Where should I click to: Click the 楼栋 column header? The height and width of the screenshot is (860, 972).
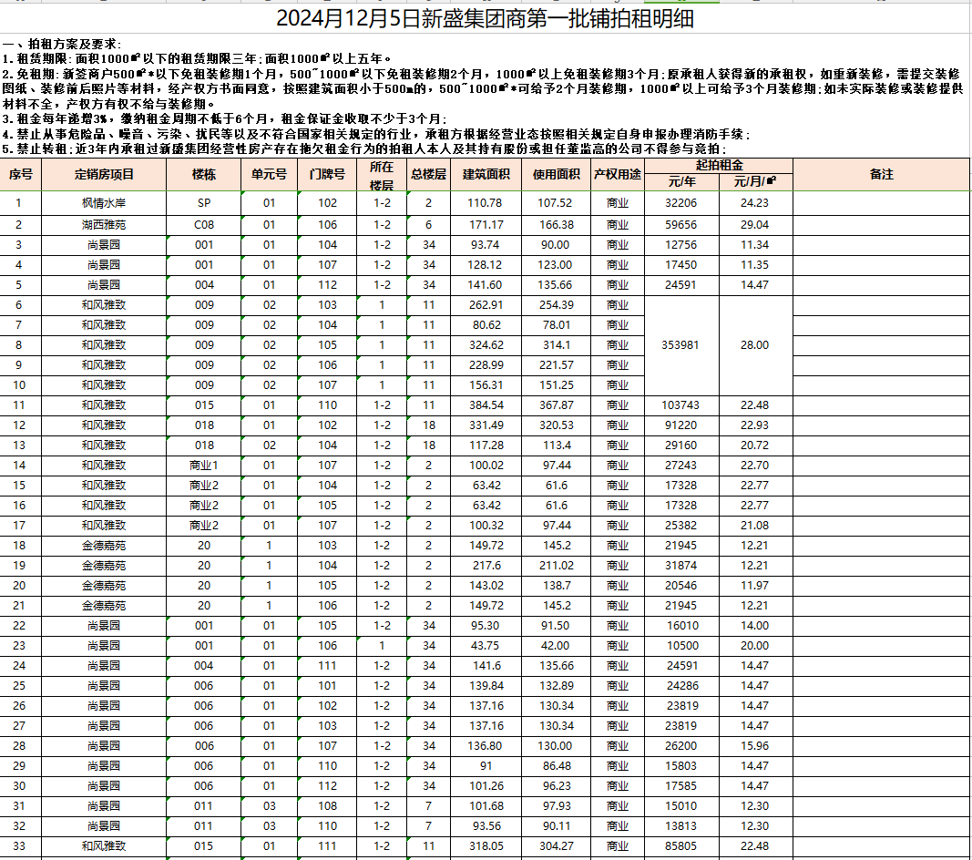[204, 174]
